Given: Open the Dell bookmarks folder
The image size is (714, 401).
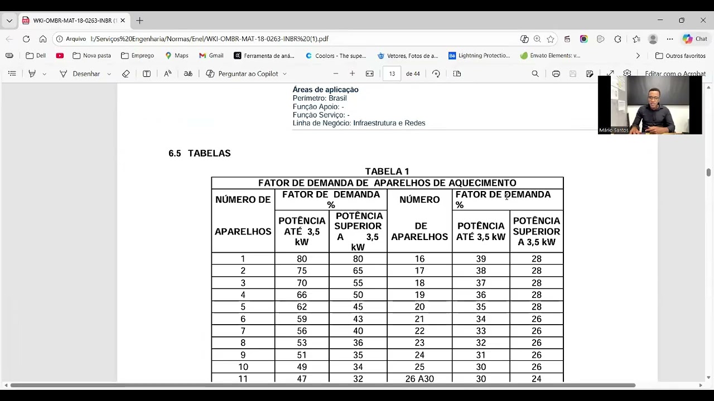Looking at the screenshot, I should [36, 56].
